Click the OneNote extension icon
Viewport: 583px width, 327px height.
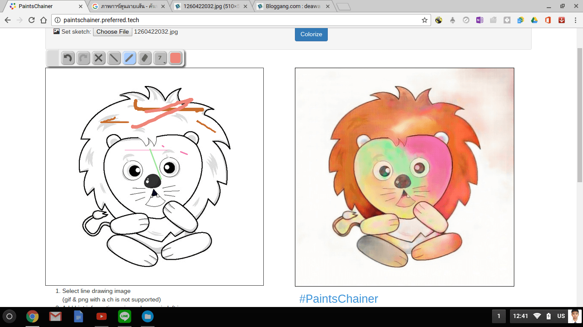480,20
